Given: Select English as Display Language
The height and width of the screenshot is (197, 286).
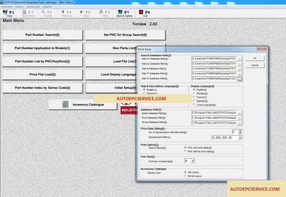Looking at the screenshot, I should [x=194, y=90].
